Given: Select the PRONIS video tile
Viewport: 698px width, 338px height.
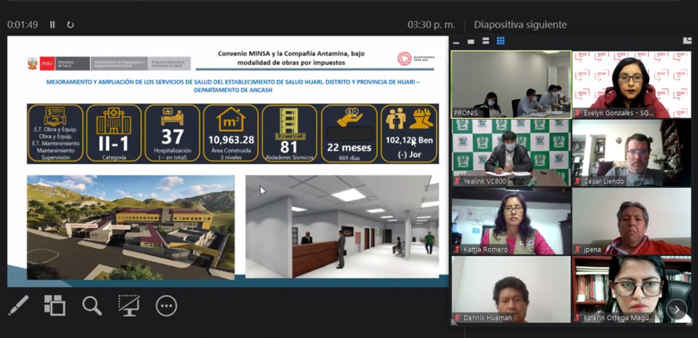Looking at the screenshot, I should tap(511, 84).
